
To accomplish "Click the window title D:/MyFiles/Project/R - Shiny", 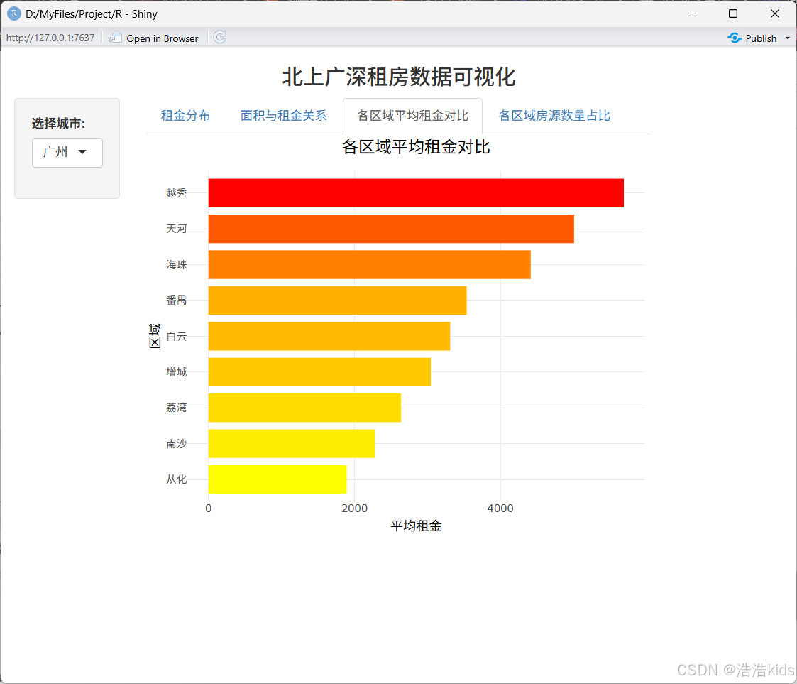I will click(x=92, y=13).
